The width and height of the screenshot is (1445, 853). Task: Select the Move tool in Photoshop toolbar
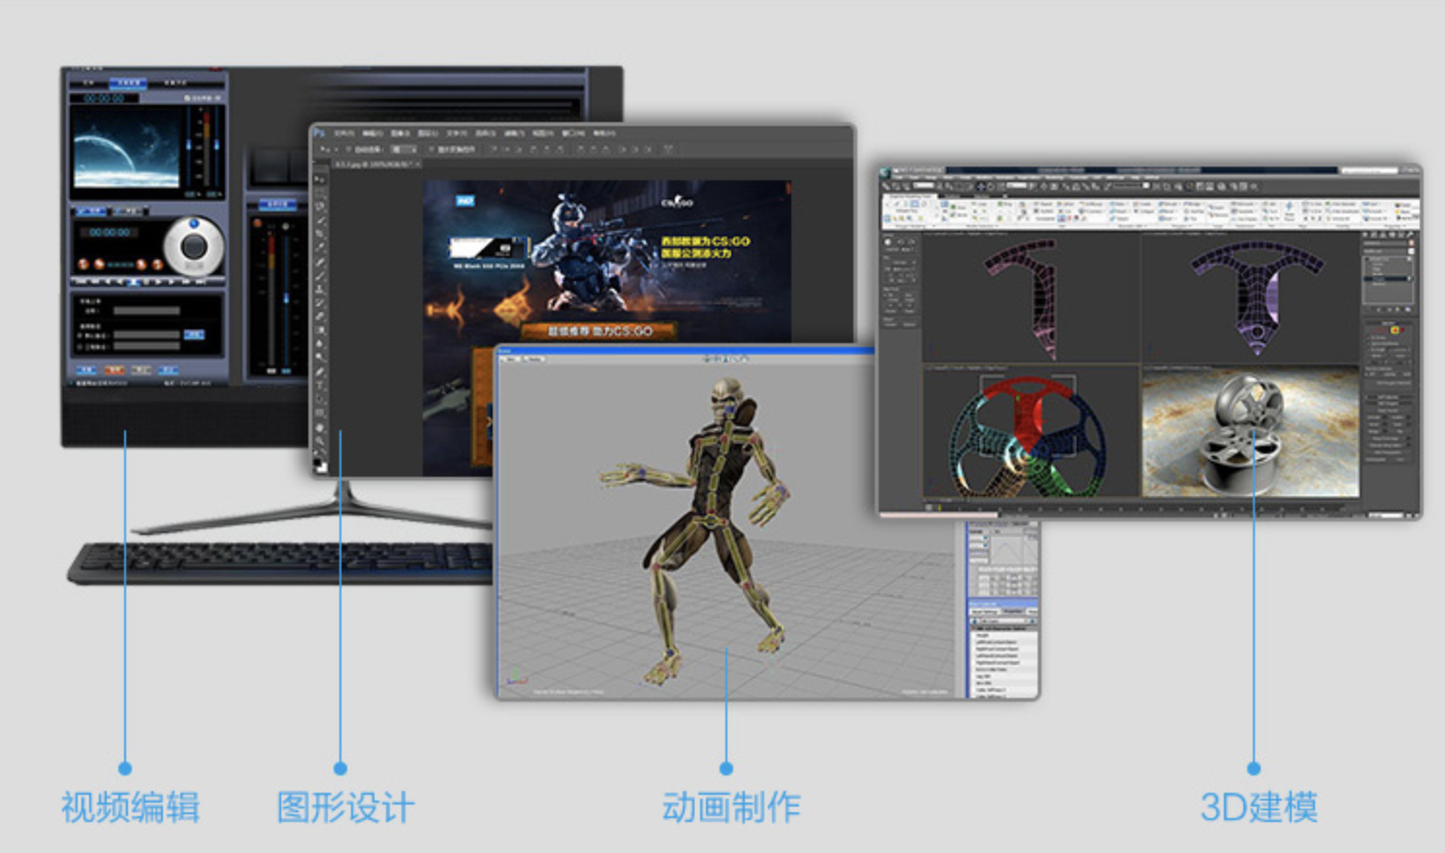[x=320, y=179]
